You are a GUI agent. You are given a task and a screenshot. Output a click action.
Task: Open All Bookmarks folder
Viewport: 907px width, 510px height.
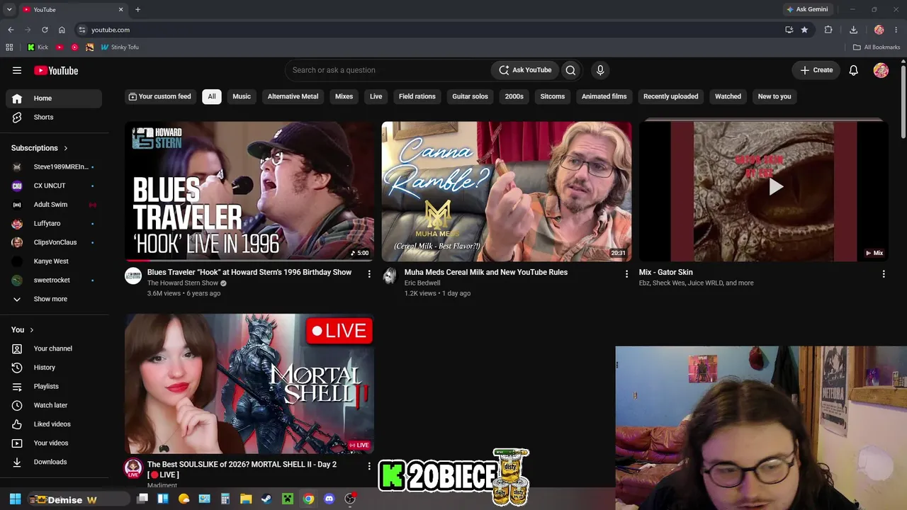click(x=877, y=47)
